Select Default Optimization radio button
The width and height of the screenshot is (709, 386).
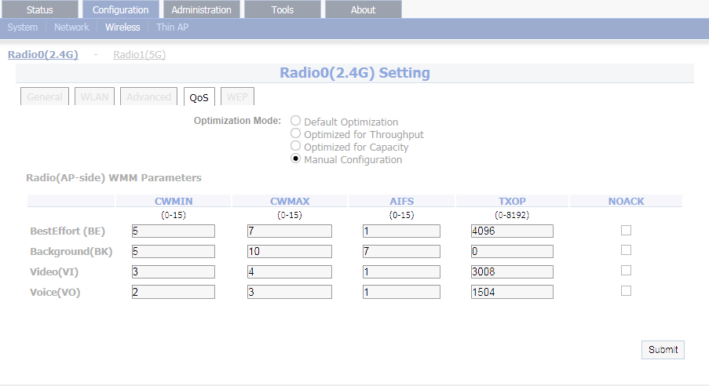295,121
